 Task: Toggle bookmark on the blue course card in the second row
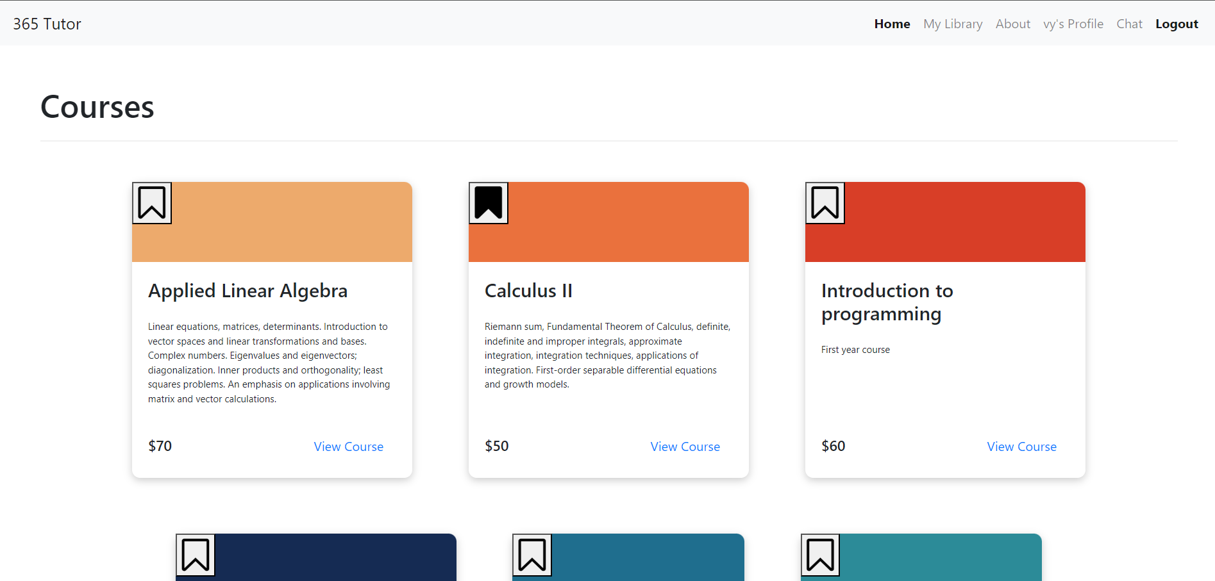pyautogui.click(x=532, y=555)
